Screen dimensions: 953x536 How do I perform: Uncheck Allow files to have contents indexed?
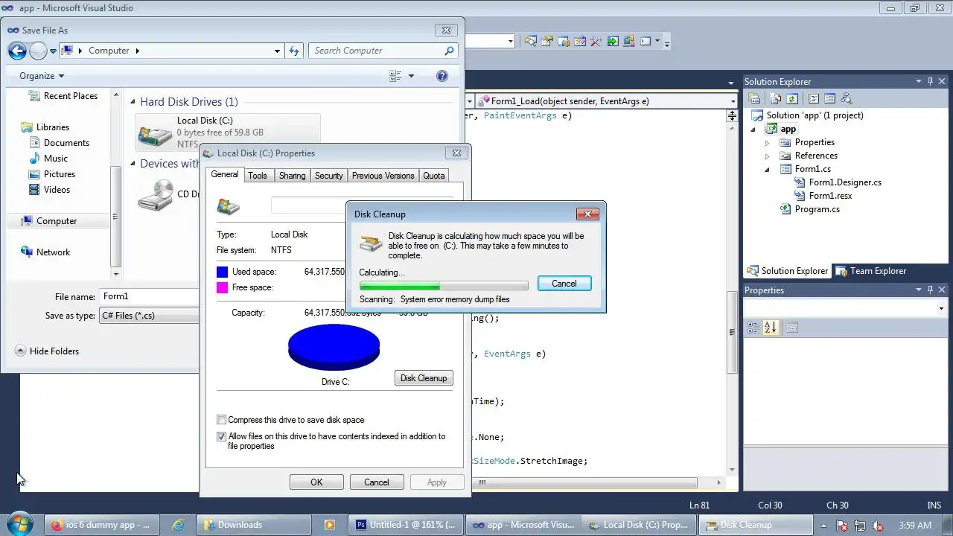221,437
